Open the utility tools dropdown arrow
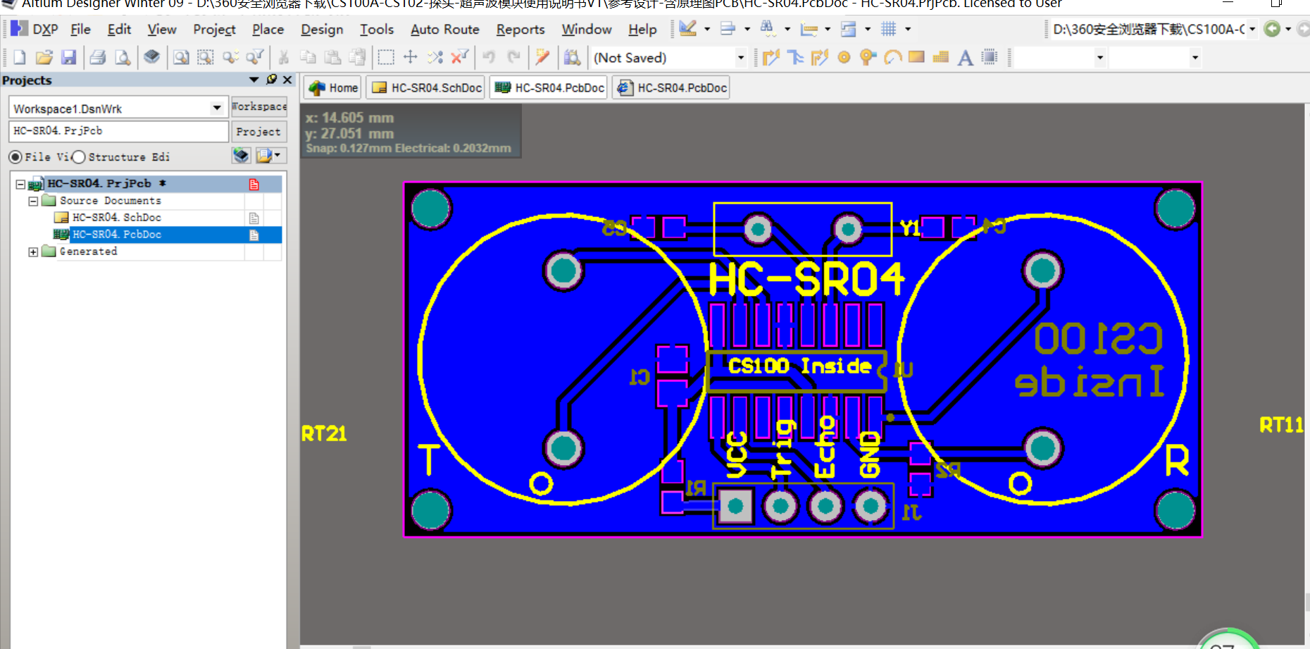 [707, 29]
